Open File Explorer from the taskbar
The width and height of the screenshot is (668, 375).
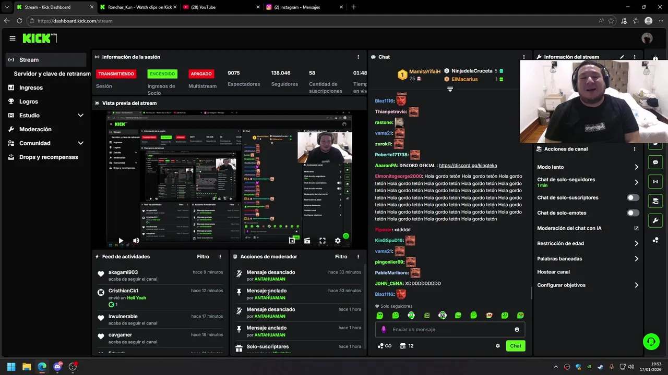tap(27, 367)
